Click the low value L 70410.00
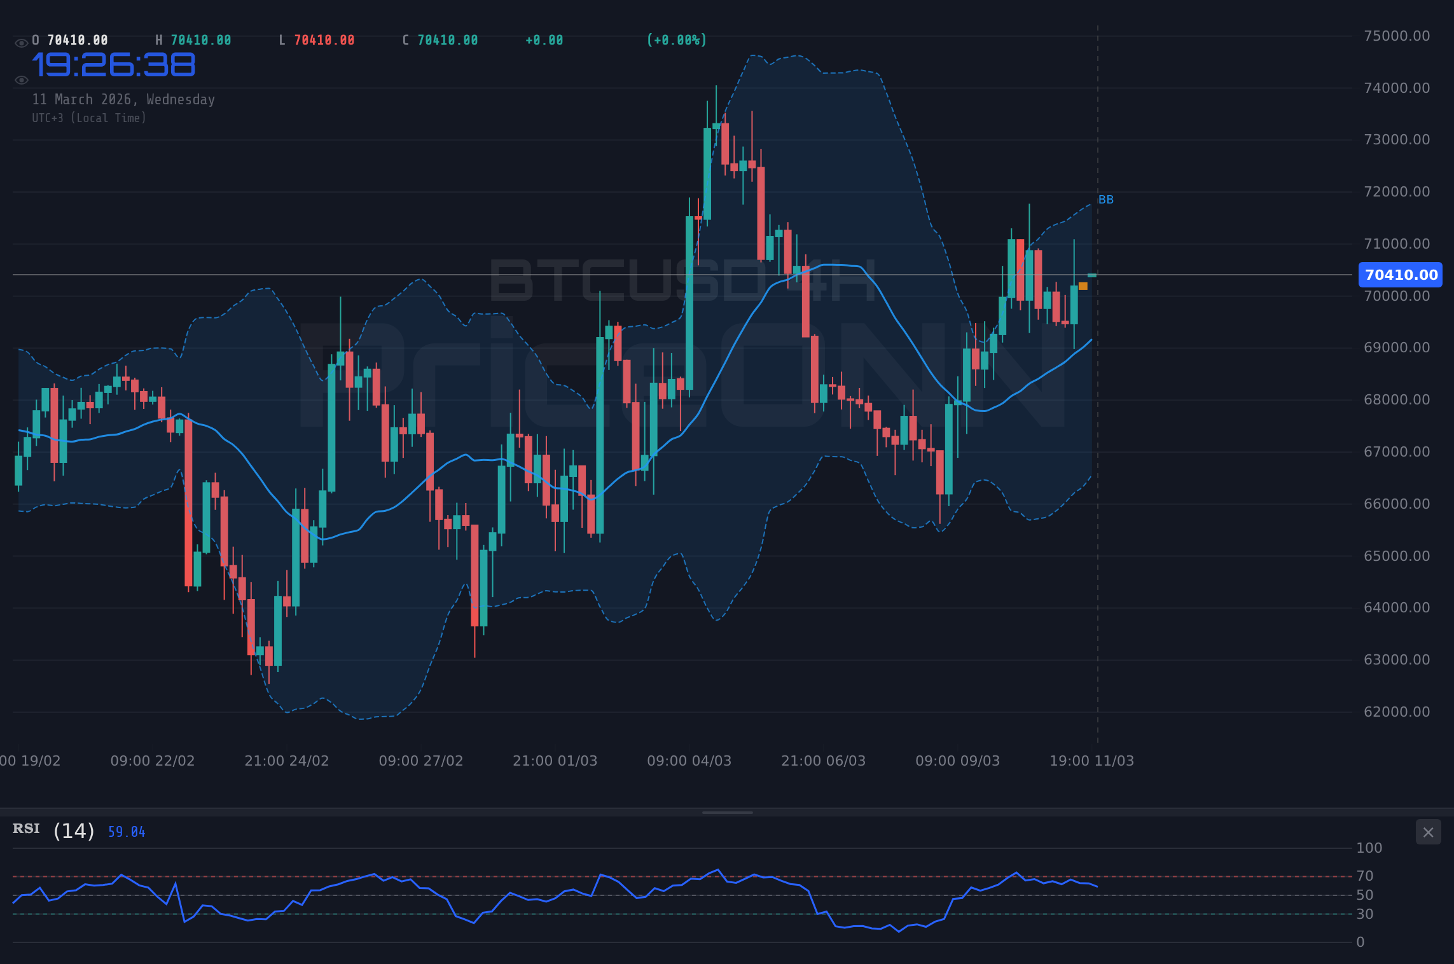The width and height of the screenshot is (1454, 964). click(318, 39)
